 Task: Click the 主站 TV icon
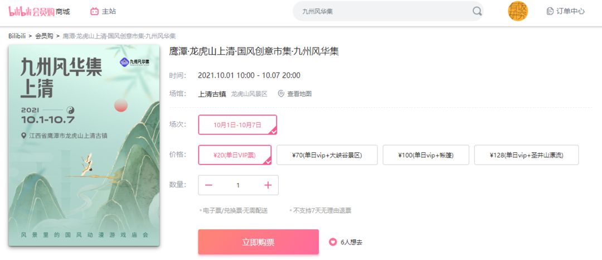94,12
